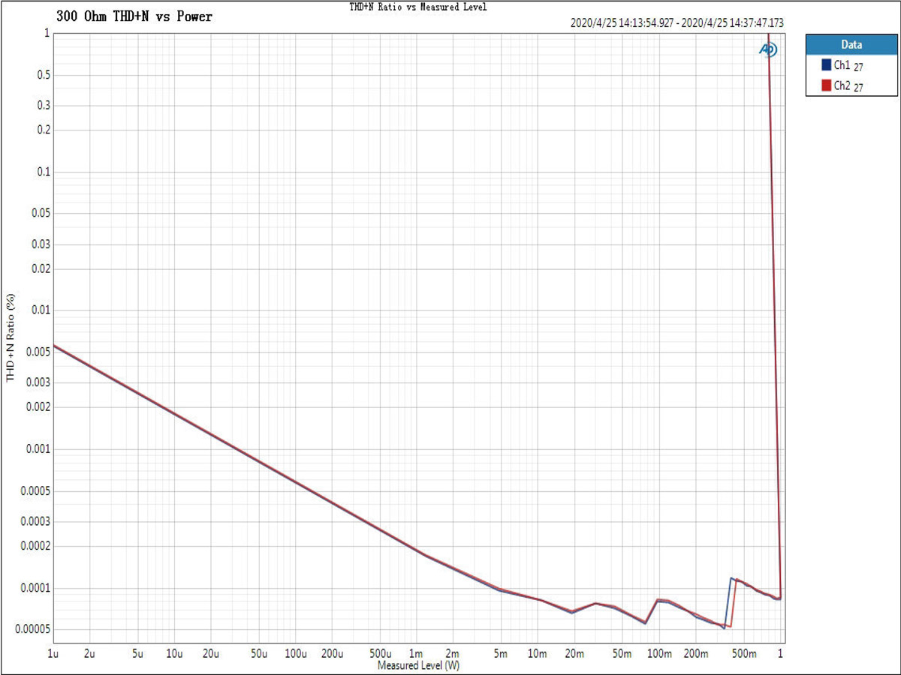Viewport: 901px width, 675px height.
Task: Click the 1u tick on the x-axis
Action: coord(53,653)
